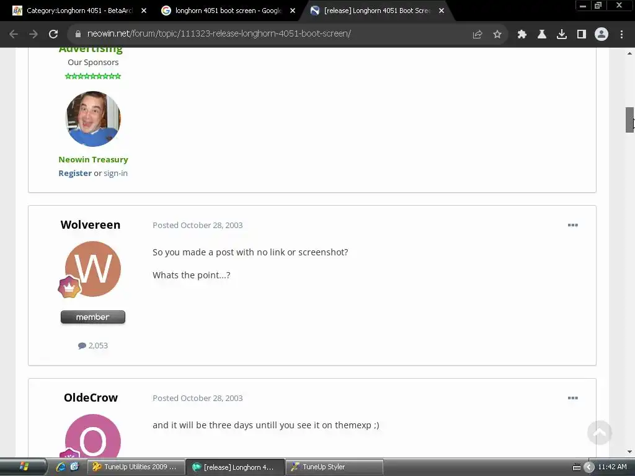The height and width of the screenshot is (476, 635).
Task: Open OldeCrow's Posted October 28, 2003 timestamp
Action: (198, 399)
